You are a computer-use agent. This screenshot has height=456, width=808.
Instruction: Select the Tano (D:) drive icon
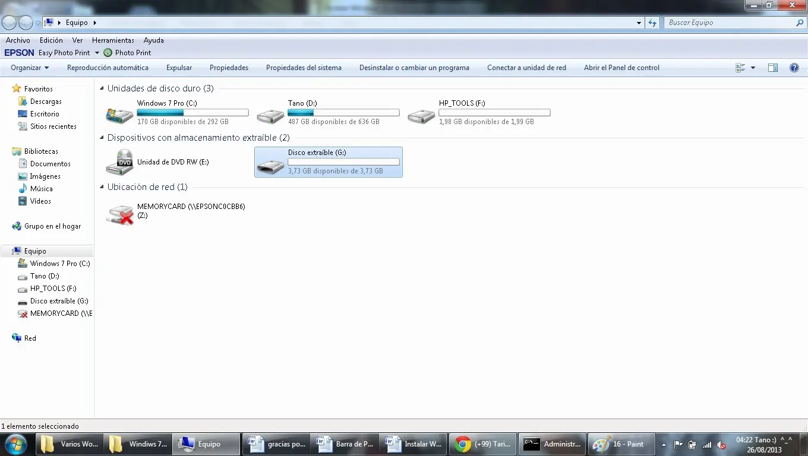point(270,115)
